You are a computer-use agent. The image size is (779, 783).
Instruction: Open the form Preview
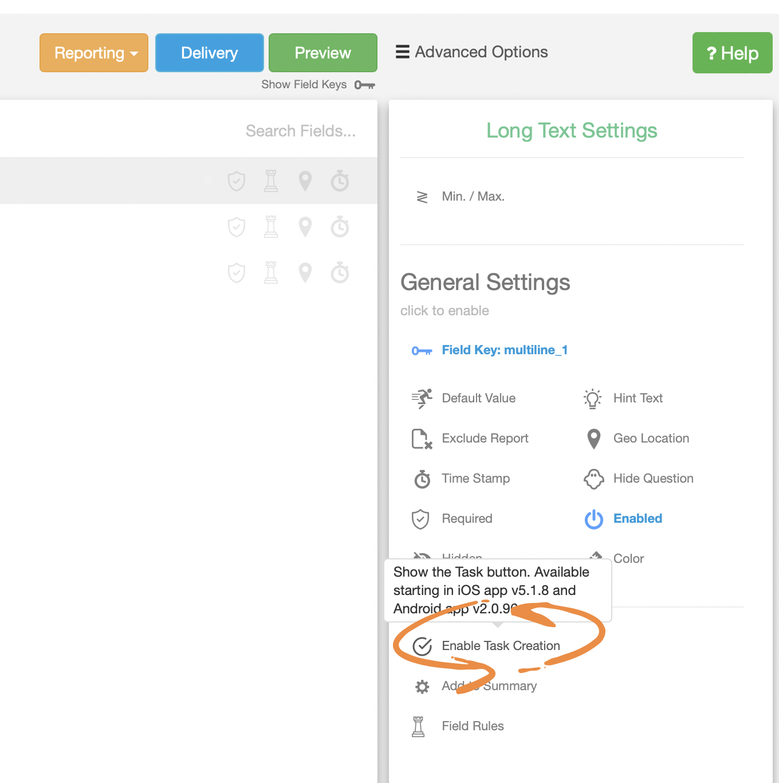(322, 53)
